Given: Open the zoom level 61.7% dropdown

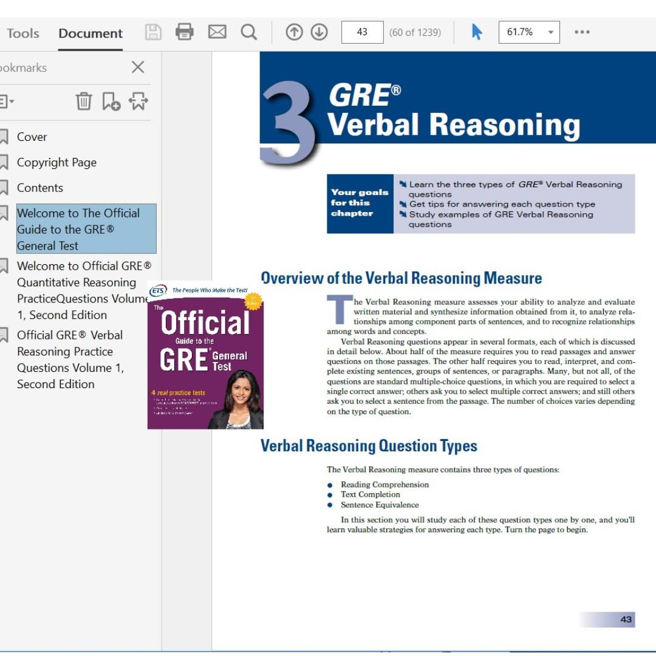Looking at the screenshot, I should (x=529, y=32).
